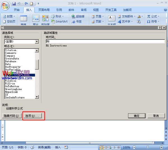The image size is (168, 150).
Task: Open the Word help question mark icon
Action: pyautogui.click(x=165, y=10)
